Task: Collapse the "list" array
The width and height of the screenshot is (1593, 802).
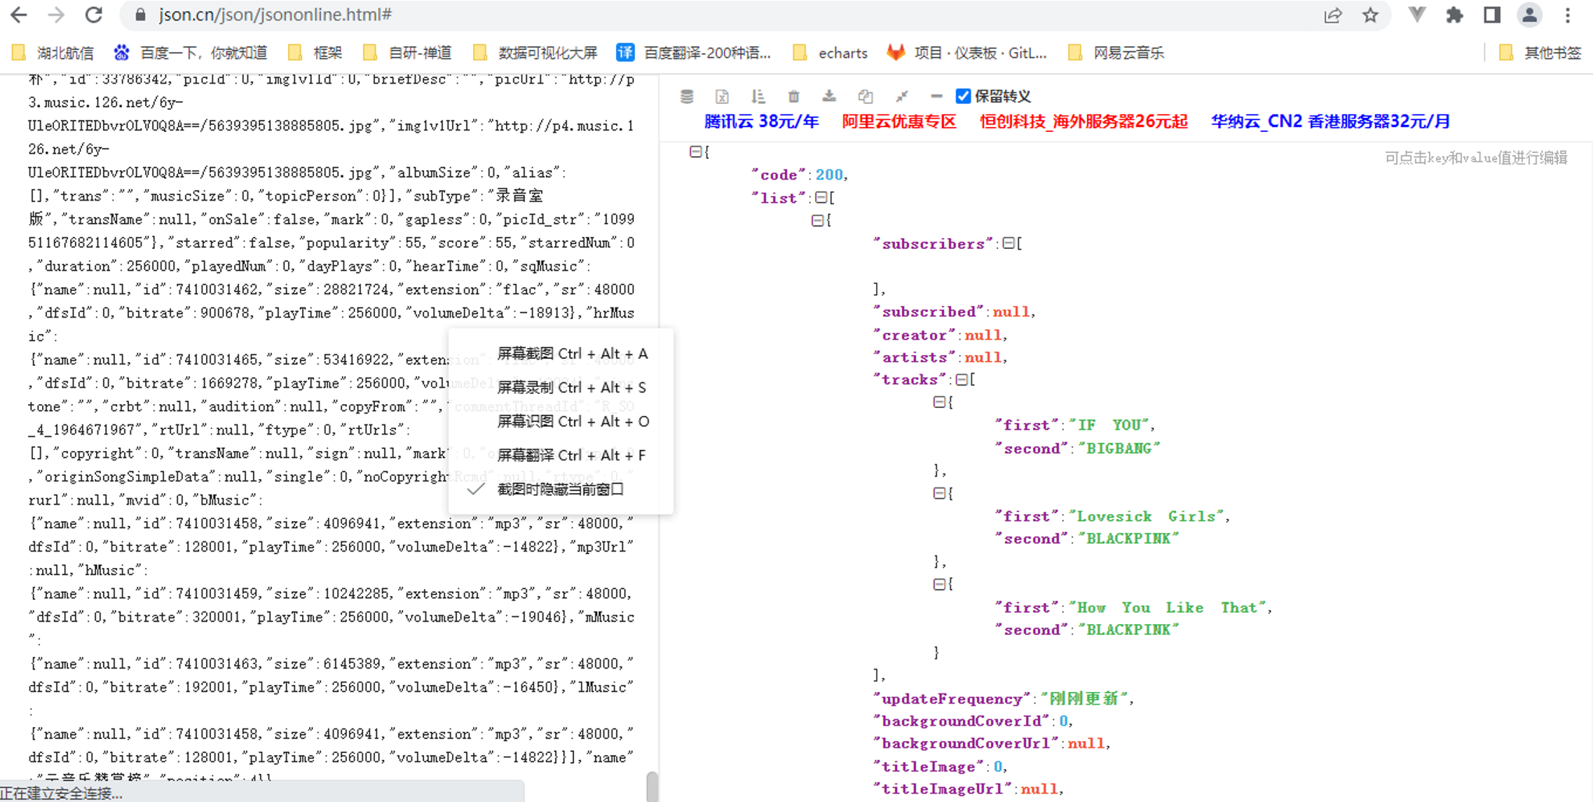Action: tap(821, 197)
